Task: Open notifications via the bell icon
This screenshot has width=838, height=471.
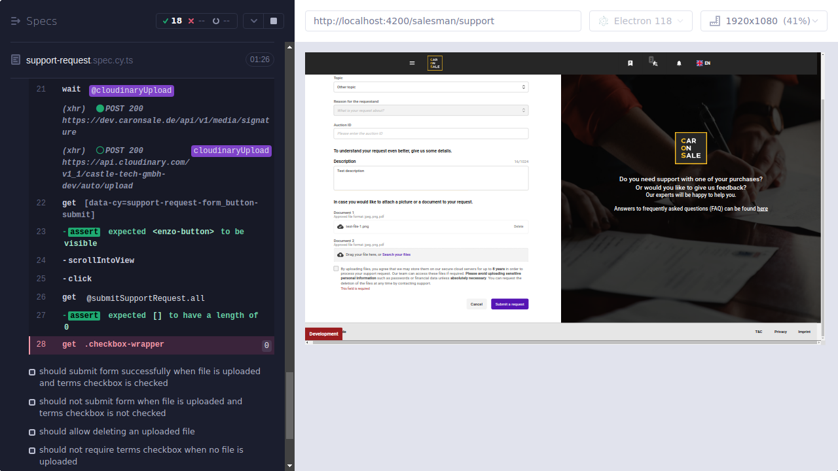Action: click(678, 63)
